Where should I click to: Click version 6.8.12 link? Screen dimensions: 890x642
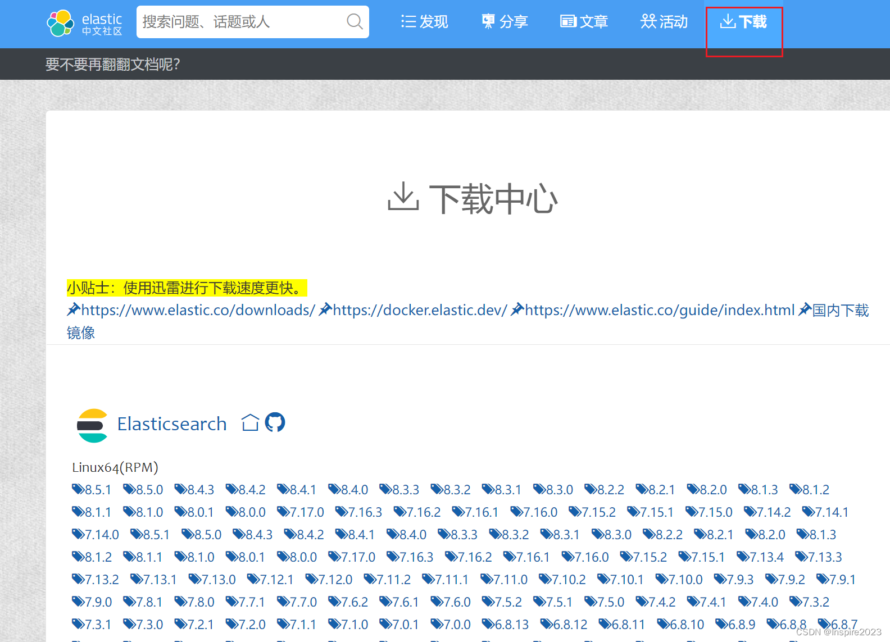click(564, 625)
